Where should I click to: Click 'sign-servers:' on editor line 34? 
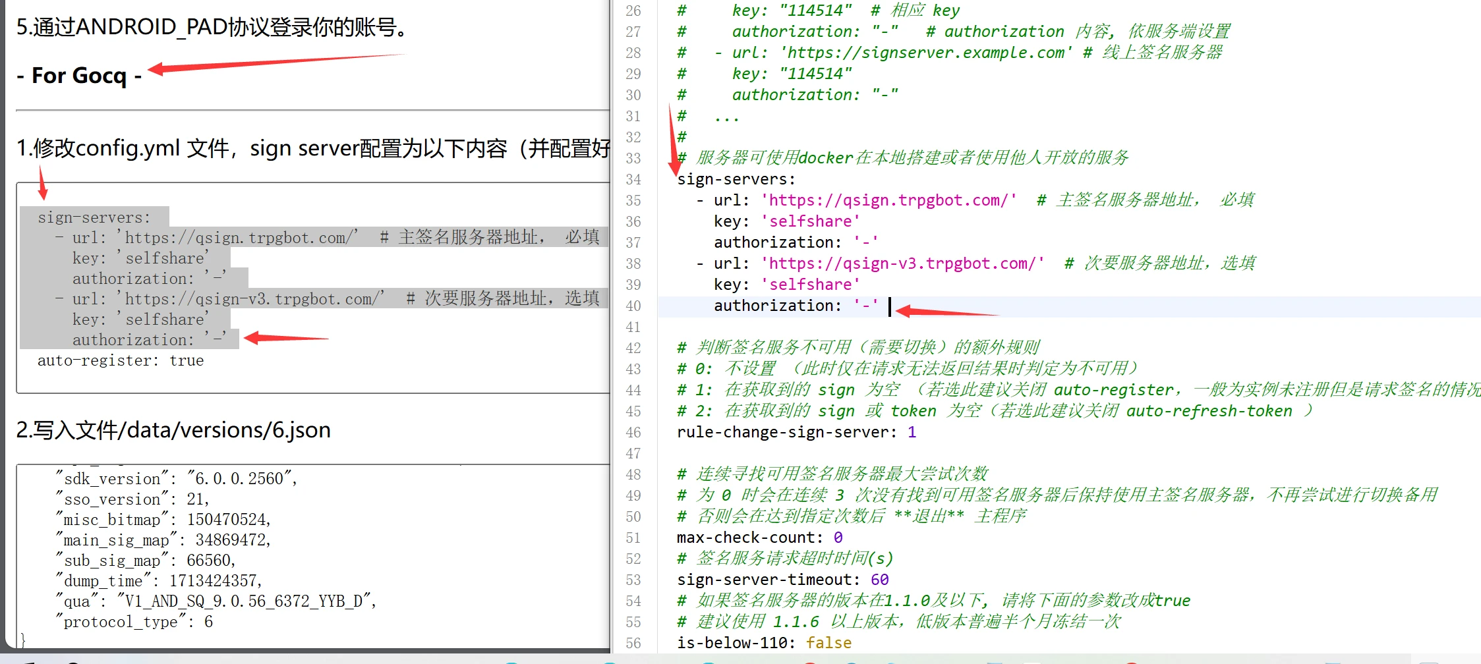pos(736,179)
